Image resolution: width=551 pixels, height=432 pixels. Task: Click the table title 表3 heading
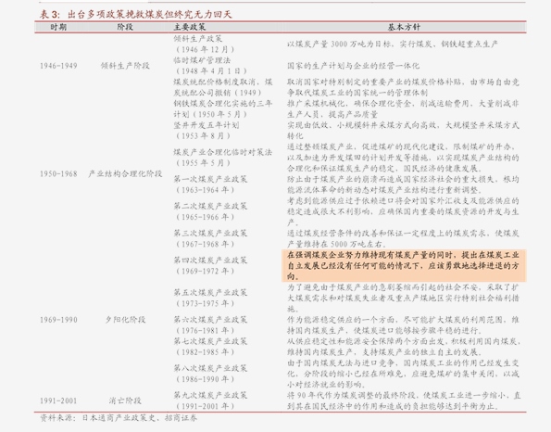(x=135, y=15)
